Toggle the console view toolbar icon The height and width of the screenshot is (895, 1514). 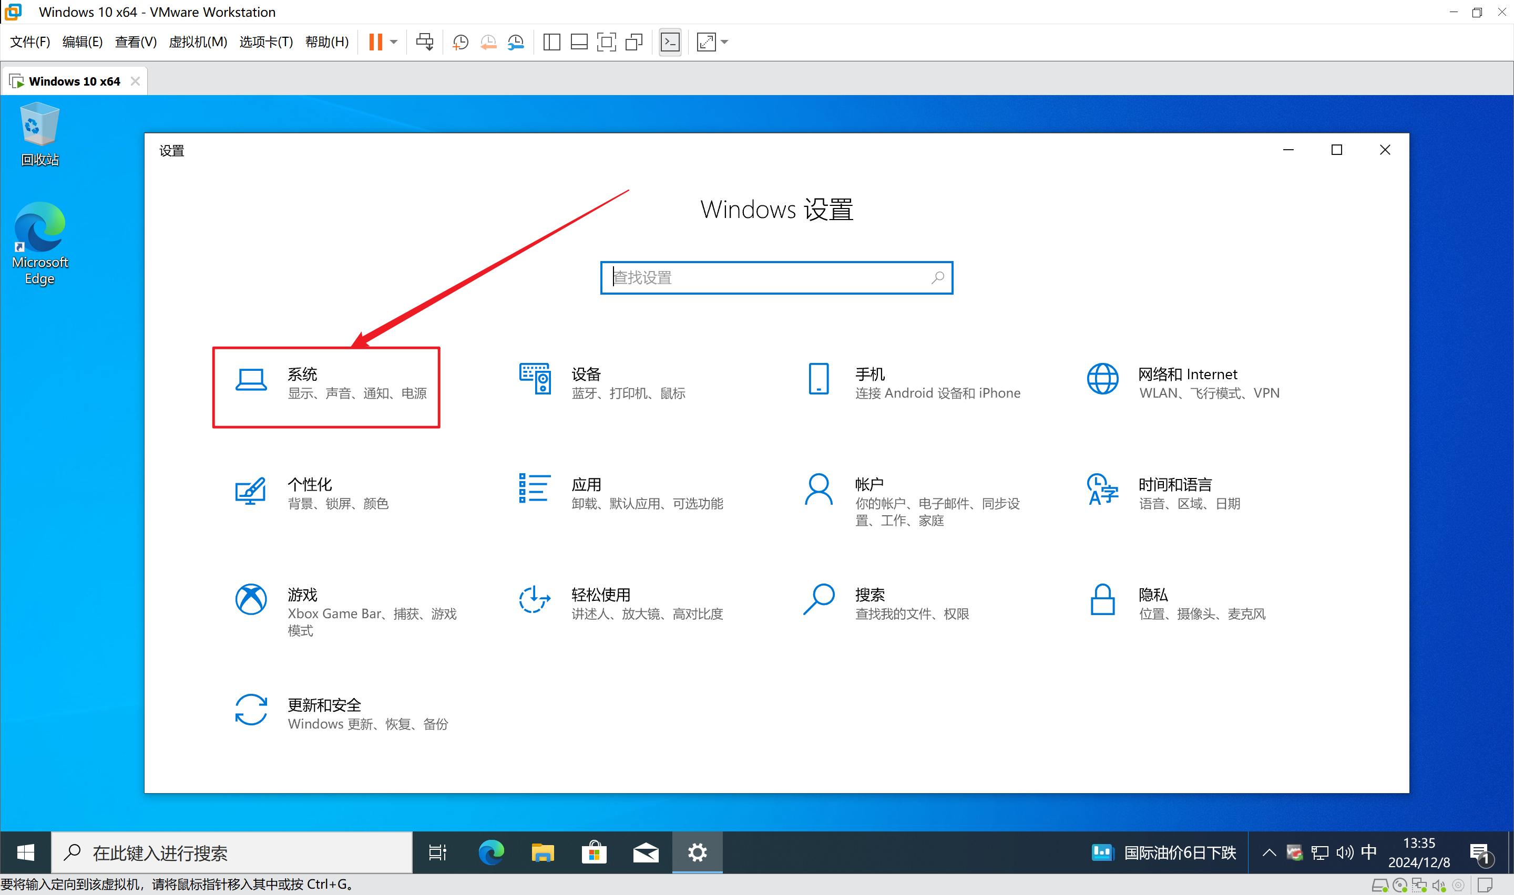[670, 42]
